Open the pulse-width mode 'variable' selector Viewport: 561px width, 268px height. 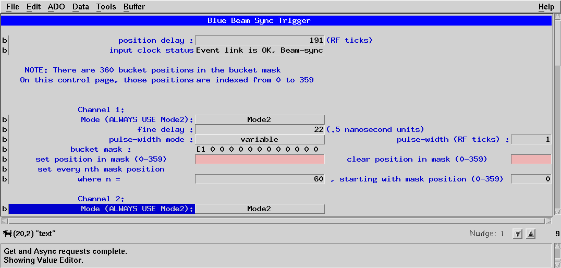[260, 139]
